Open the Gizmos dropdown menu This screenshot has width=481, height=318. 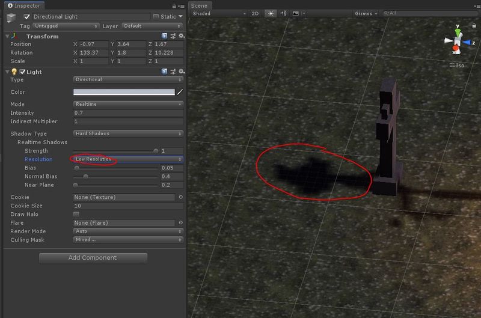tap(366, 13)
